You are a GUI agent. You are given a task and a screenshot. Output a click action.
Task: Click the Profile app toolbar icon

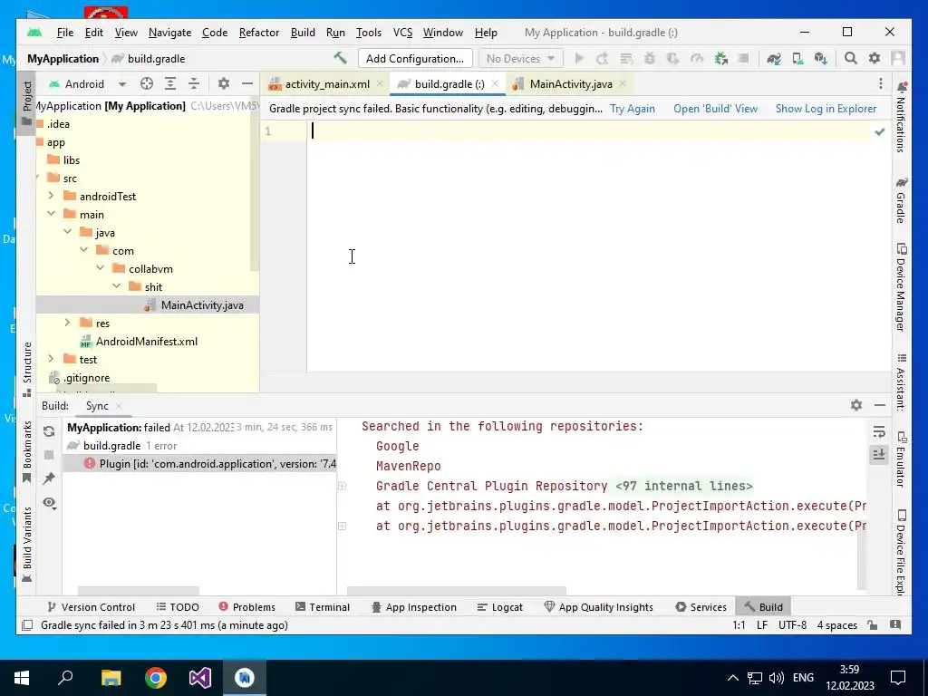697,58
